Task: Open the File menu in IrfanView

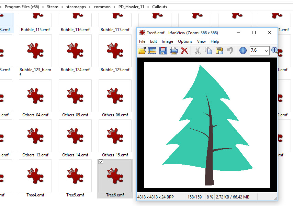Action: coord(142,41)
